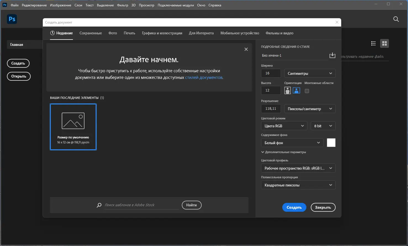This screenshot has width=408, height=246.
Task: Open the Цветовой профиль dropdown
Action: [298, 168]
